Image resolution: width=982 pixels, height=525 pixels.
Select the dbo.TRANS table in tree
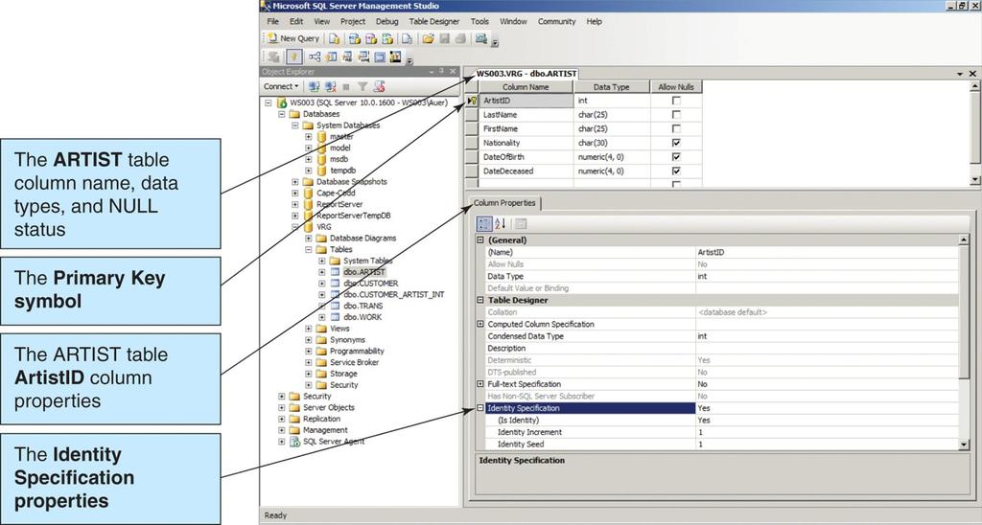(363, 306)
